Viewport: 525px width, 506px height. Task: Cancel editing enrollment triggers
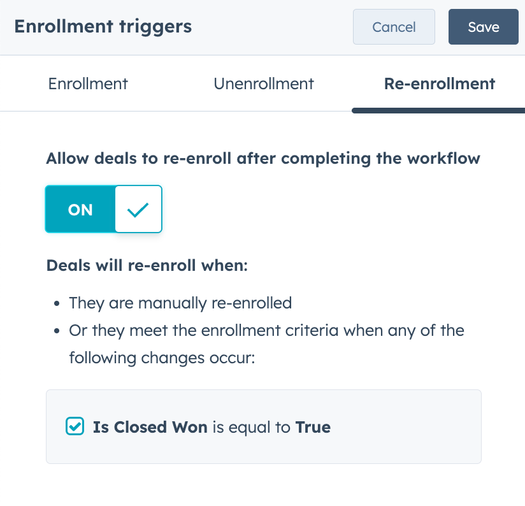tap(394, 27)
